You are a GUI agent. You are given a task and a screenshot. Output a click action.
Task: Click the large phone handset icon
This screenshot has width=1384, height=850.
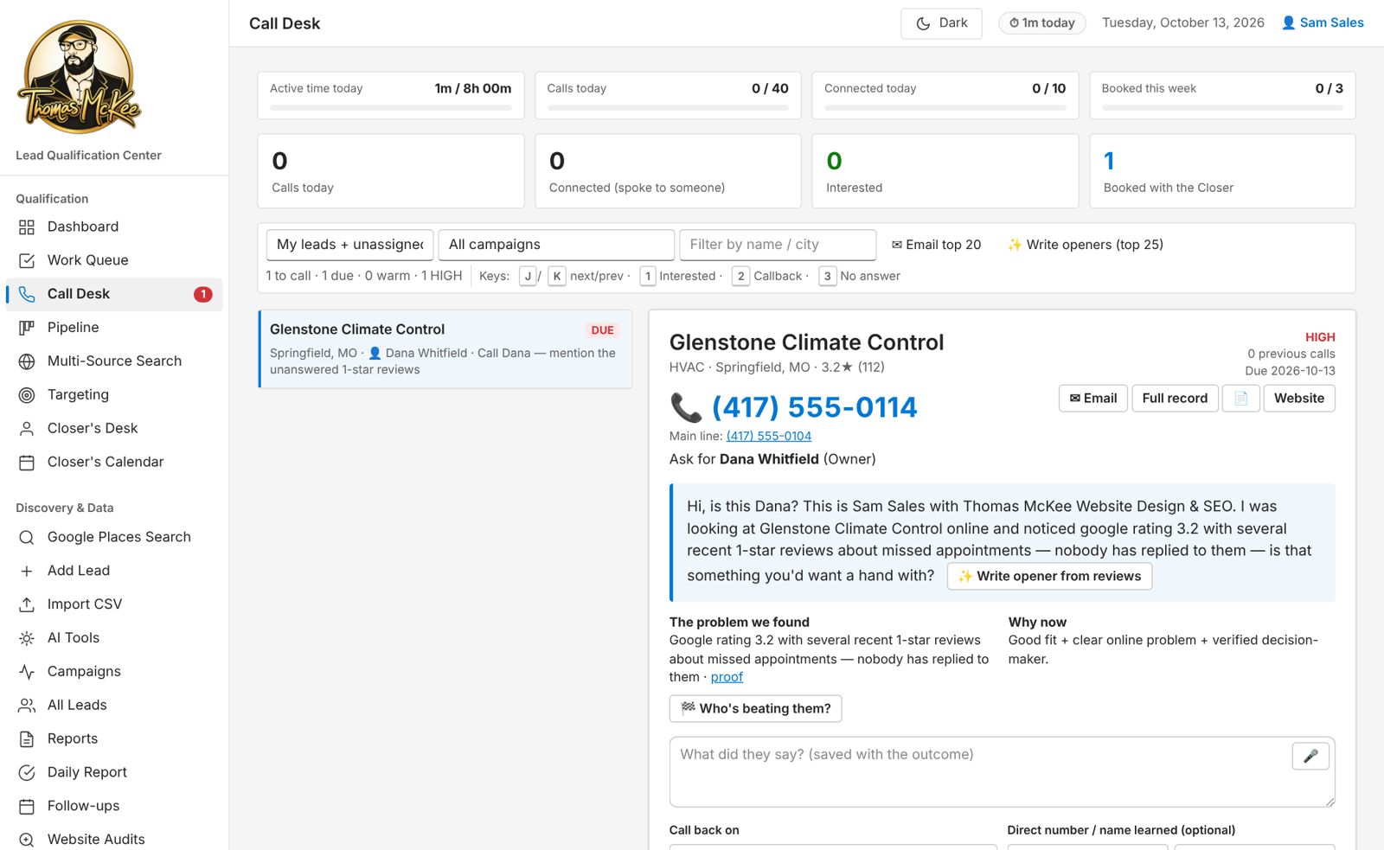(x=686, y=407)
